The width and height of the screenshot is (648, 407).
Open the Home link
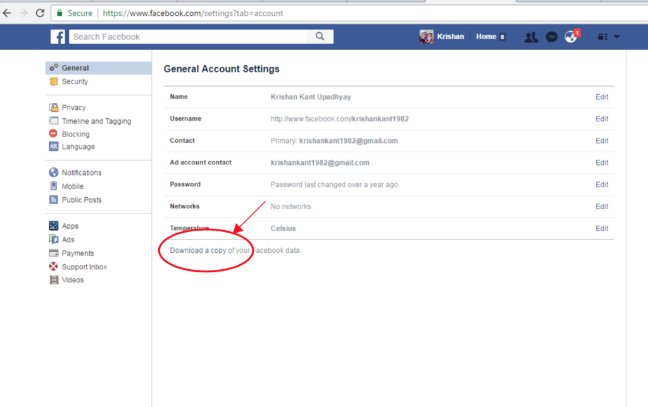click(486, 37)
